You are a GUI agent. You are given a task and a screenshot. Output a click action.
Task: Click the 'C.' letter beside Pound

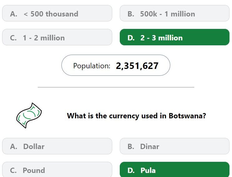point(13,170)
